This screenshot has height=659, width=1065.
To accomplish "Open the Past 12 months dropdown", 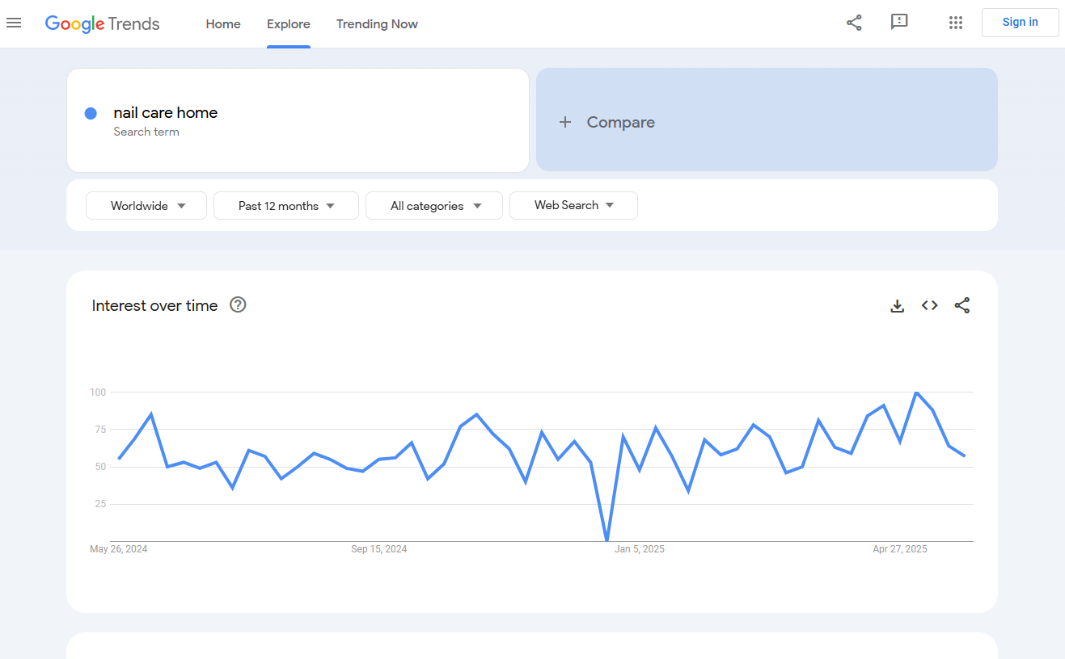I will tap(286, 206).
